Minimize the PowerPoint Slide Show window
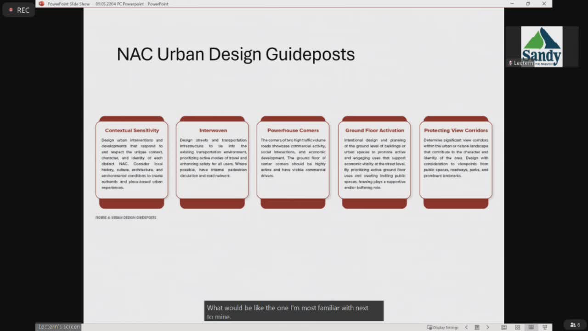Screen dimensions: 588x331 click(x=512, y=4)
